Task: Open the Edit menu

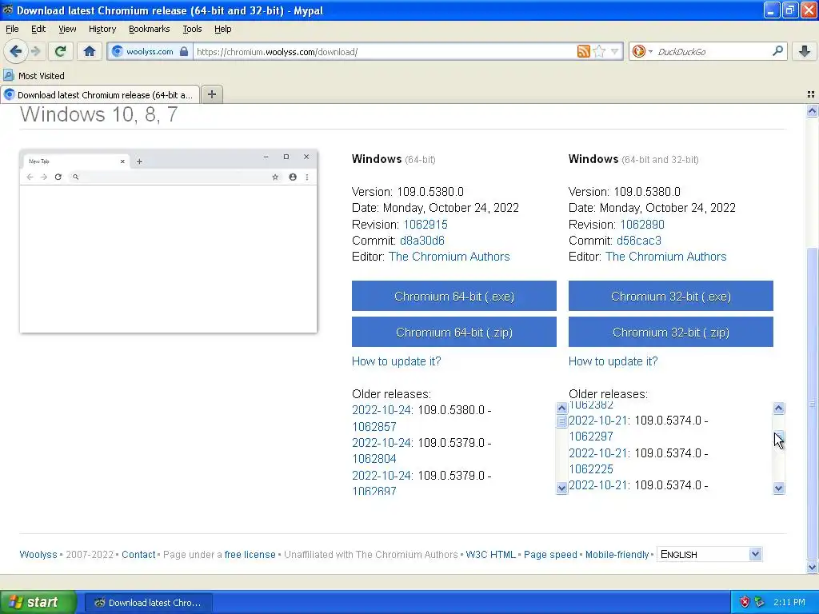Action: pyautogui.click(x=38, y=29)
